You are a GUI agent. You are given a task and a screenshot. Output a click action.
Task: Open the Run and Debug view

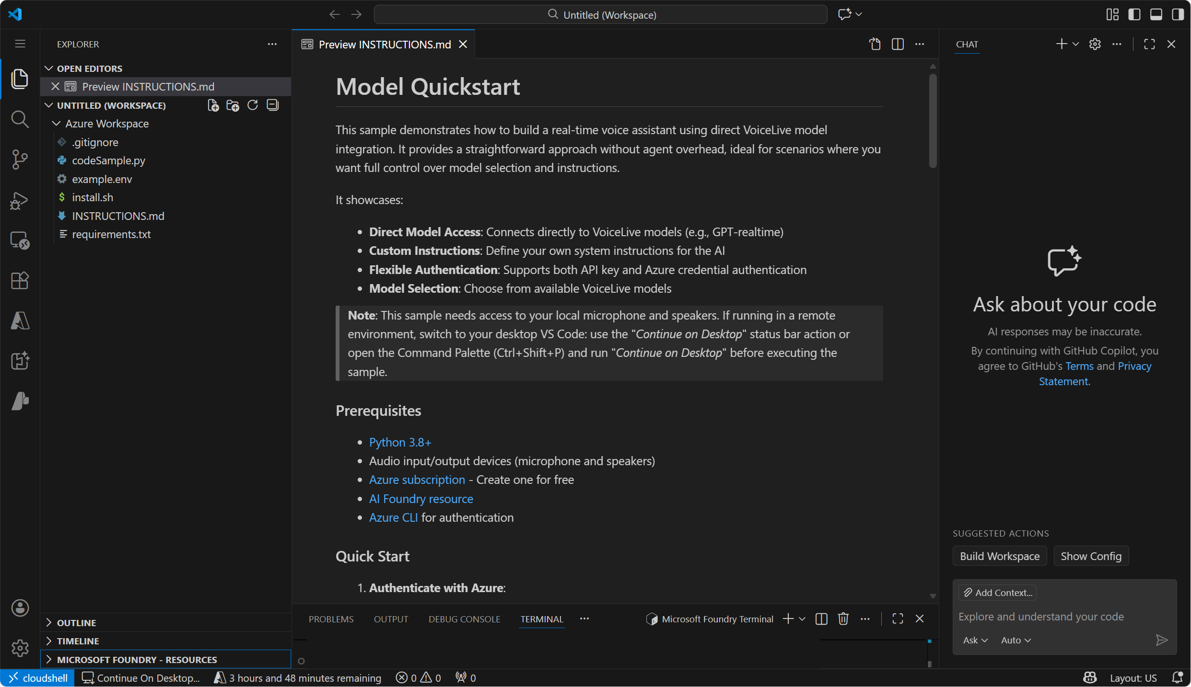(19, 201)
